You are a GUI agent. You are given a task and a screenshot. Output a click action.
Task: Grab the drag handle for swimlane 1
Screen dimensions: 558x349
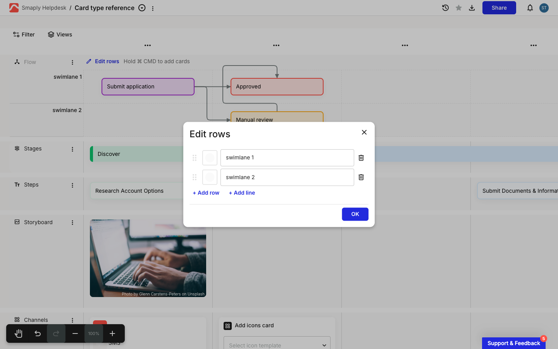click(x=195, y=158)
